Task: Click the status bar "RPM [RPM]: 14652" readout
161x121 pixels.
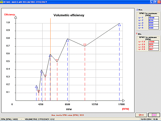Action: point(10,119)
